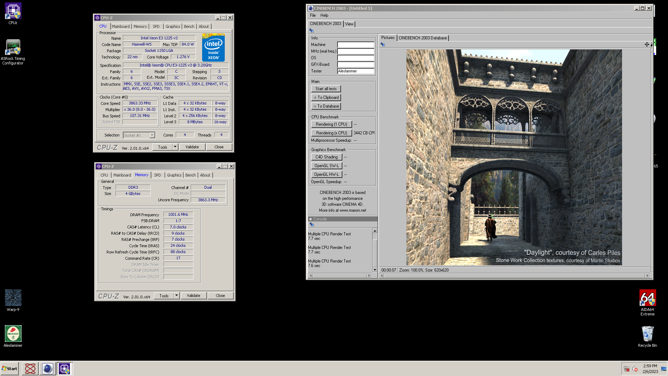Click the Windows Start button
Screen dimensions: 668x376
10,368
